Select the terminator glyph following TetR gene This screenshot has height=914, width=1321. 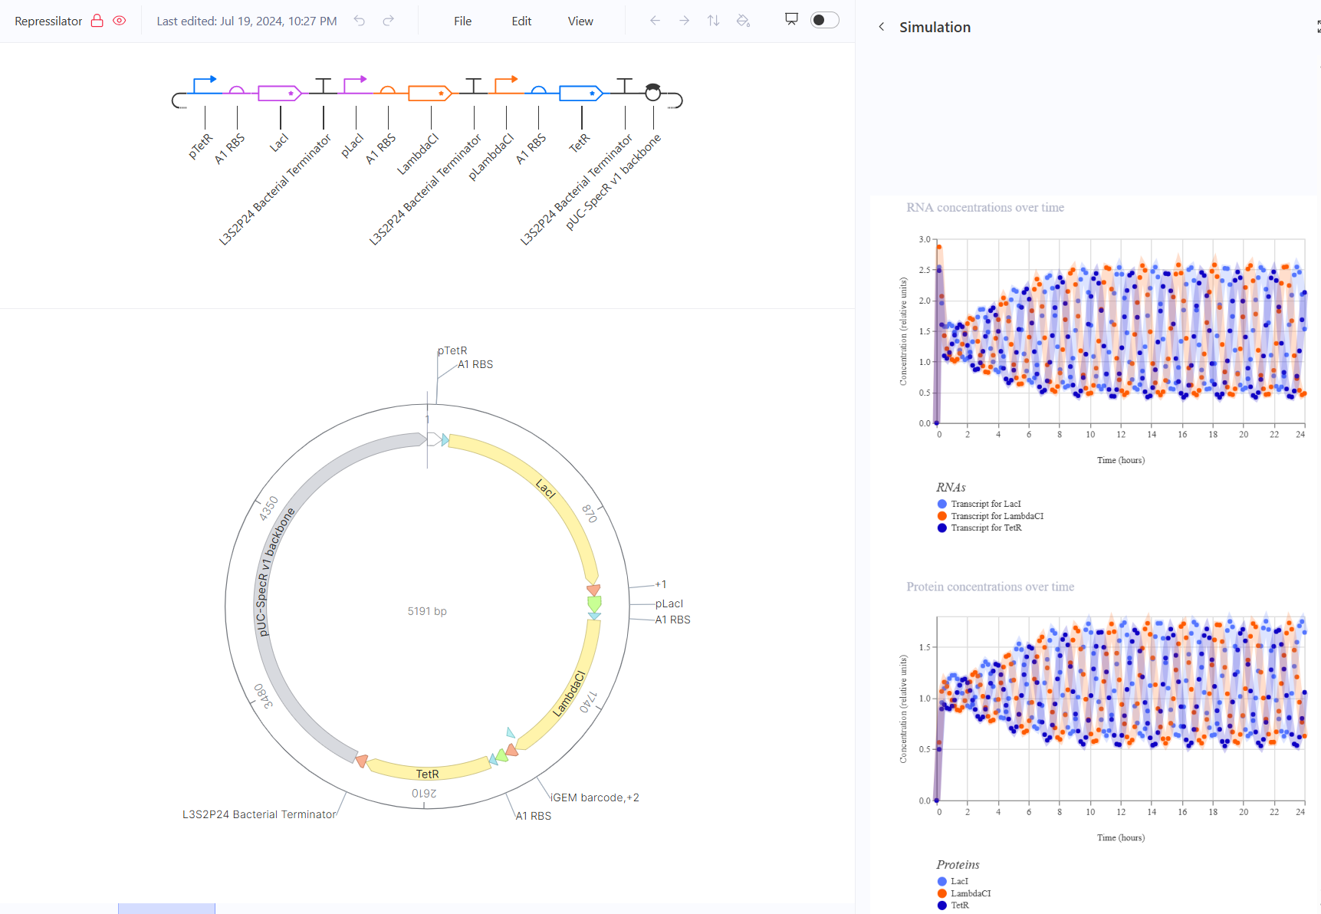pyautogui.click(x=625, y=85)
